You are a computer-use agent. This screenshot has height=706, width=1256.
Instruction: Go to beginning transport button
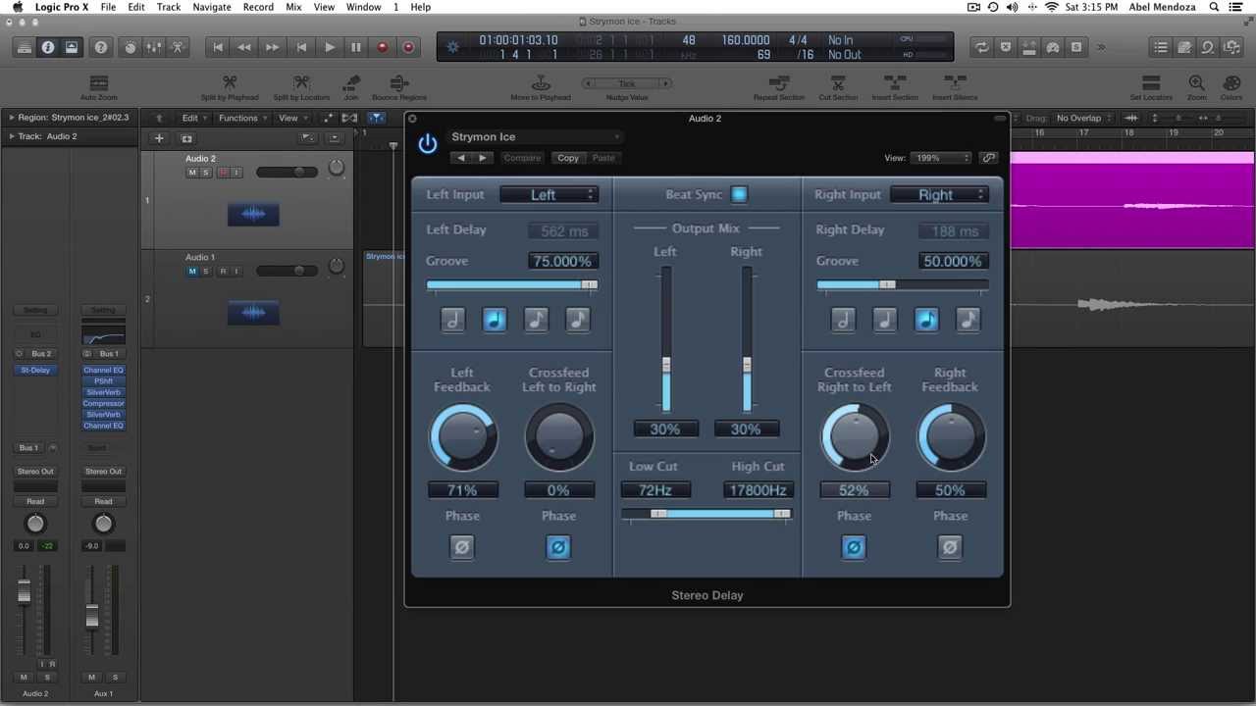click(x=218, y=47)
